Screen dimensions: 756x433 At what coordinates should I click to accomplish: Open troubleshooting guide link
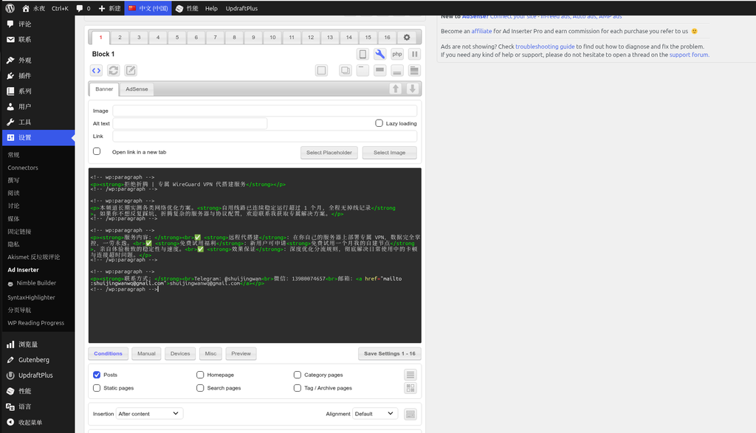coord(545,46)
